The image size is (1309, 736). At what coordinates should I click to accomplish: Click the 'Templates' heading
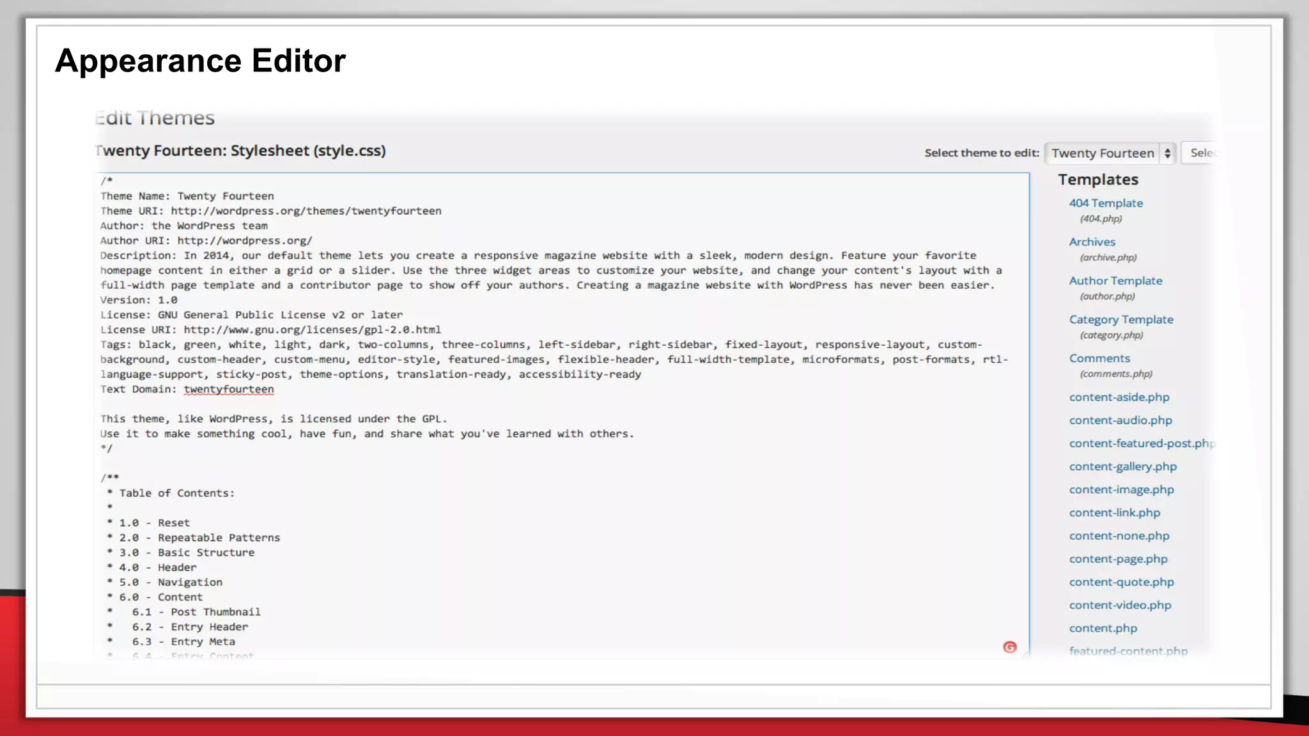pos(1098,180)
